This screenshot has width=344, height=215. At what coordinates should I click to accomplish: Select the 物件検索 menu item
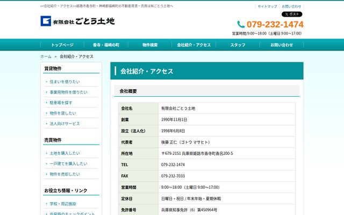[x=150, y=45]
